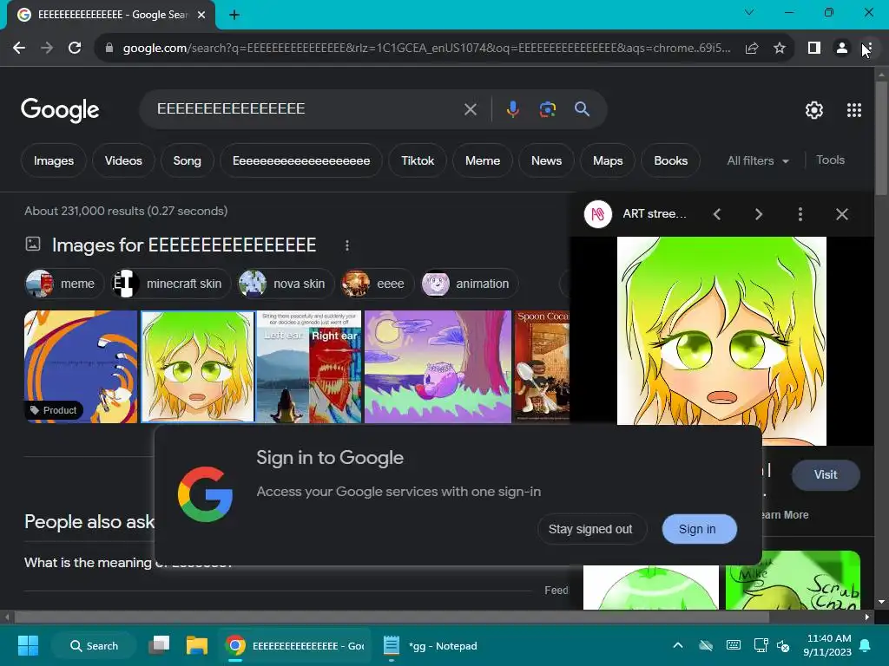
Task: Select the meme image chip
Action: (64, 284)
